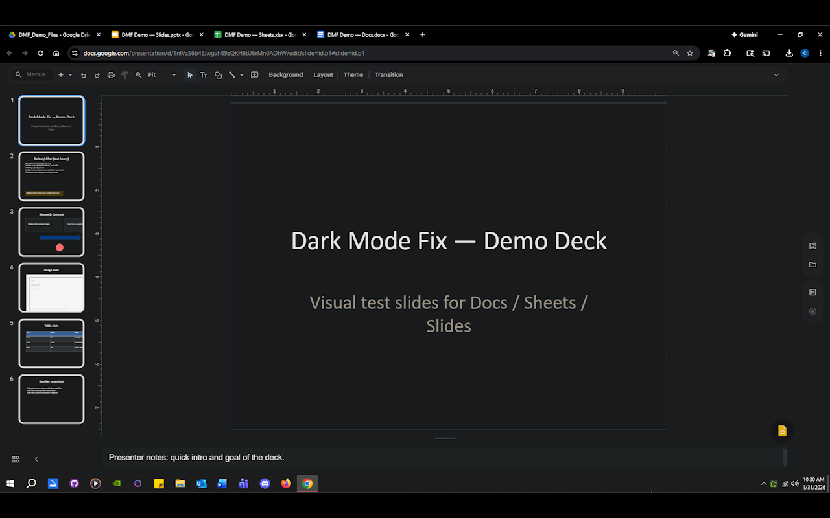The width and height of the screenshot is (830, 518).
Task: Click the Redo arrow in Slides toolbar
Action: point(97,75)
